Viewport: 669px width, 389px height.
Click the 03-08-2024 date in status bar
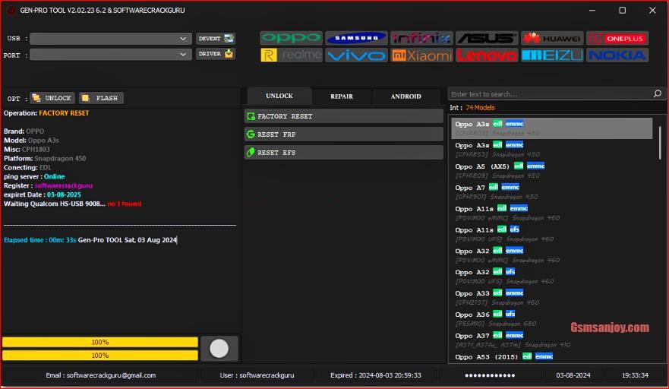coord(573,375)
